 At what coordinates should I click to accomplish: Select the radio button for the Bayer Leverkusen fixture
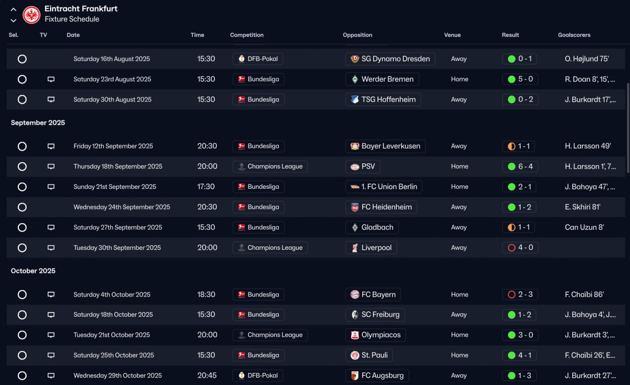pyautogui.click(x=22, y=146)
